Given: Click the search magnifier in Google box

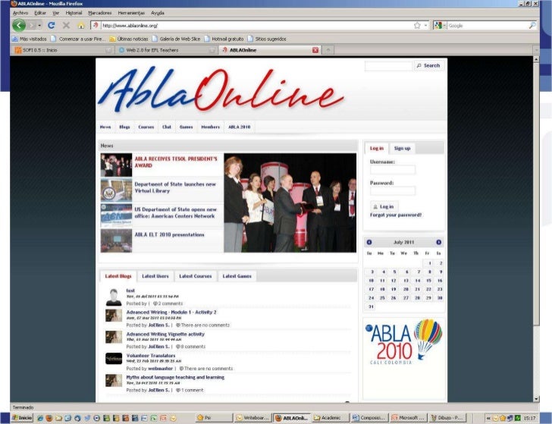Looking at the screenshot, I should coord(532,25).
